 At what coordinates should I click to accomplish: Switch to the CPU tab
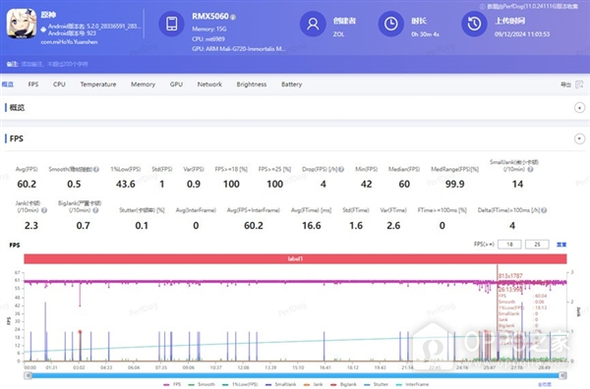[59, 84]
